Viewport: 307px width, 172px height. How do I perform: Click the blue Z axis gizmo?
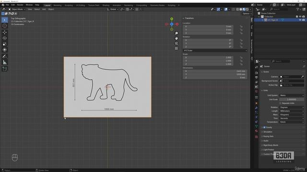coord(172,24)
